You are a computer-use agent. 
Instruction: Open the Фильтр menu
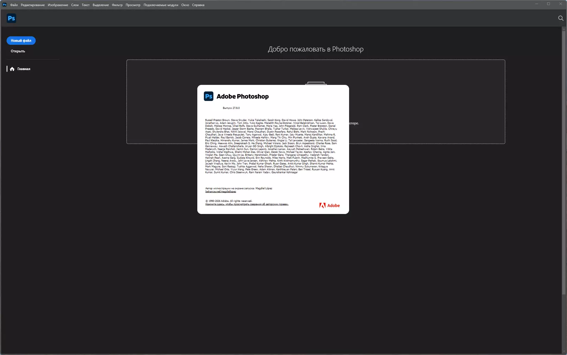[117, 5]
